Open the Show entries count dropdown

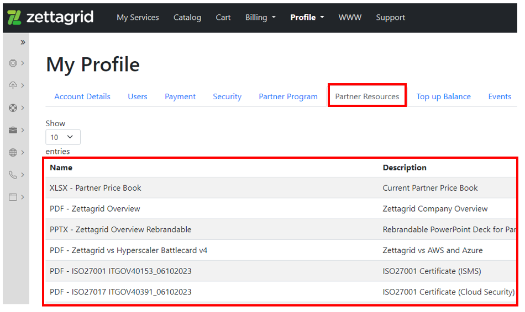pos(63,137)
